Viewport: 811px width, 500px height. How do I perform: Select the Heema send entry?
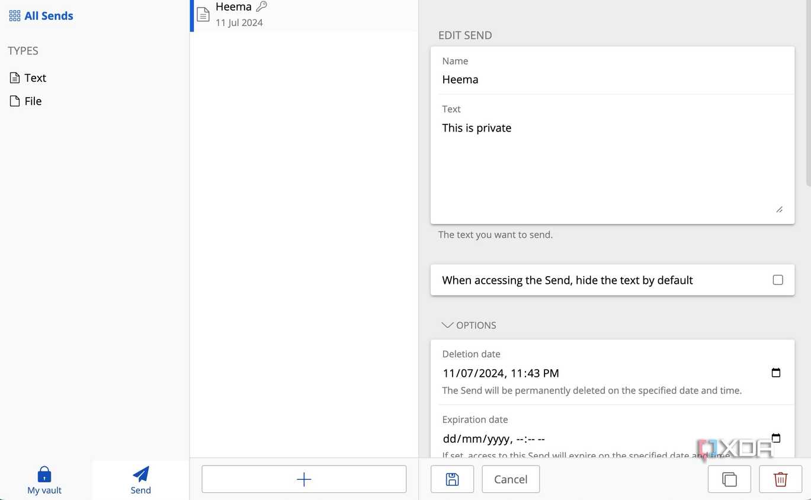pos(304,15)
